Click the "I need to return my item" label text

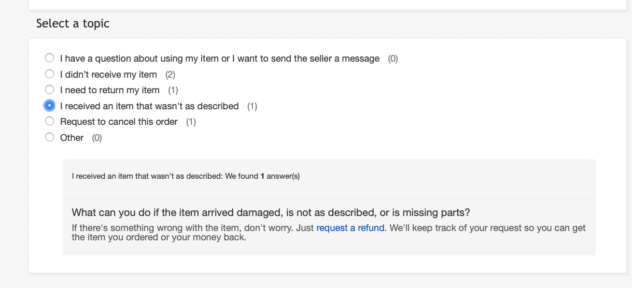coord(110,90)
